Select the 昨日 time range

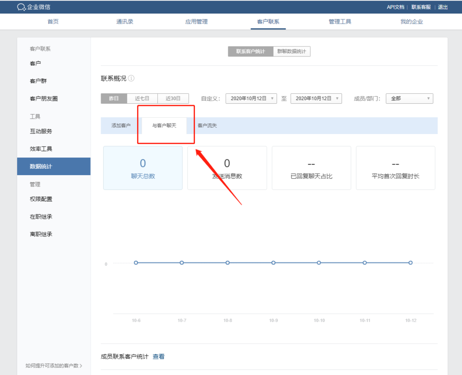(x=114, y=98)
